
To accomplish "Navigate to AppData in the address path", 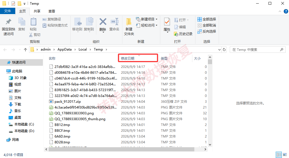I will (x=64, y=49).
